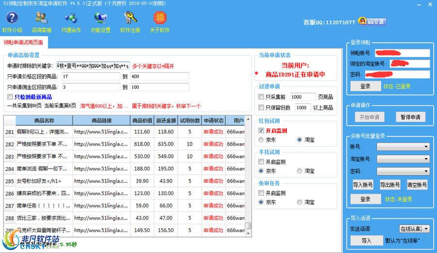437x253 pixels.
Task: Select the row 285 女号秒加好友 cell
Action: coord(44,181)
